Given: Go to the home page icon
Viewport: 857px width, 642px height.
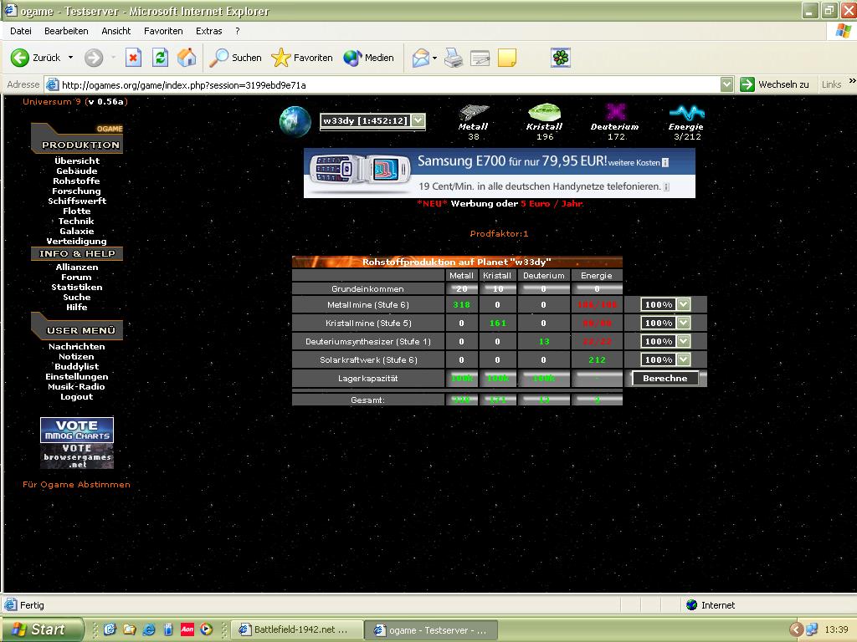Looking at the screenshot, I should click(x=187, y=58).
